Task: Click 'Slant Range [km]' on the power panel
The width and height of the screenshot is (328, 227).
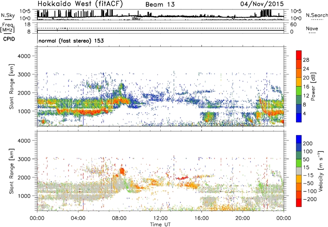Action: click(11, 86)
